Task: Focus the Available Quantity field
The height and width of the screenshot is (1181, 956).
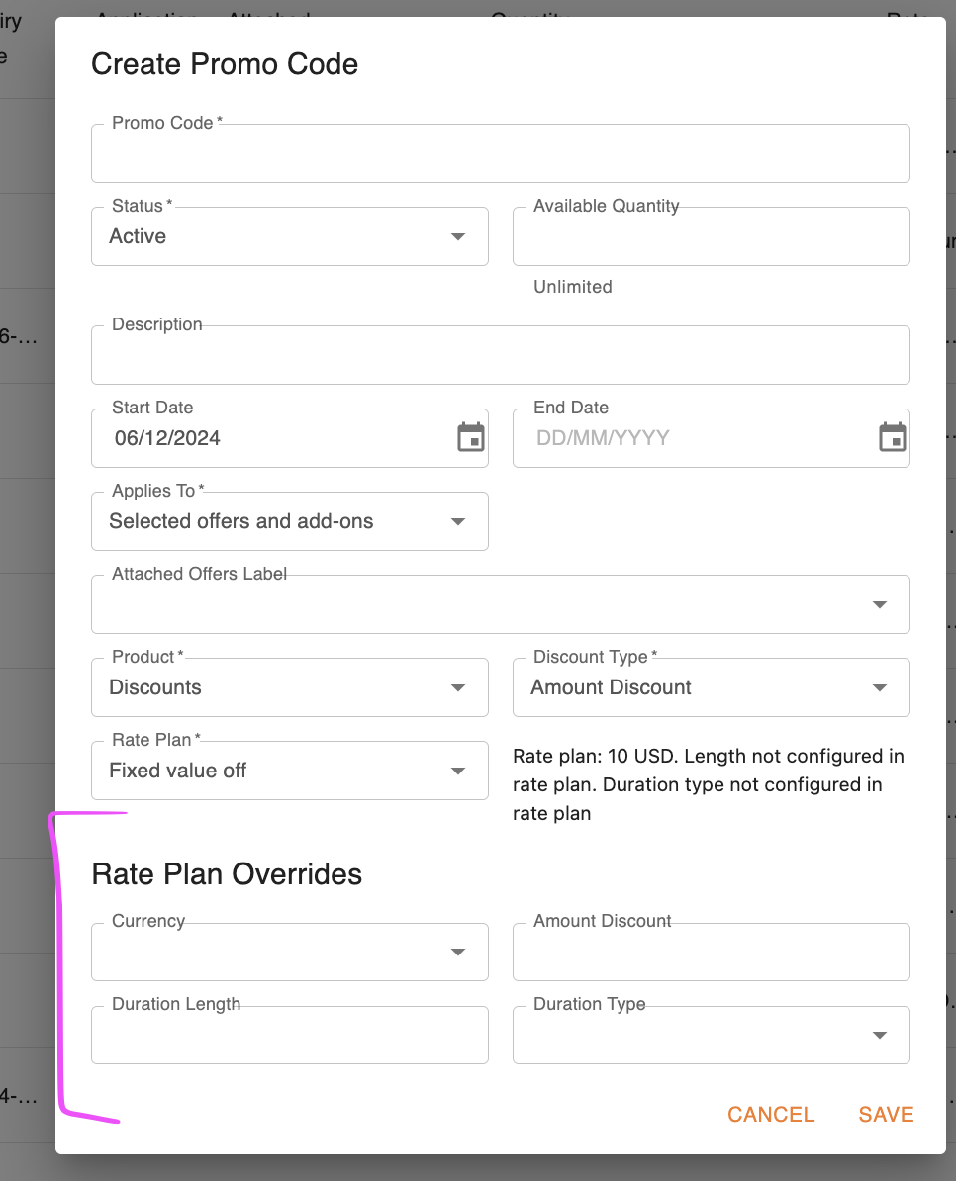Action: pos(712,236)
